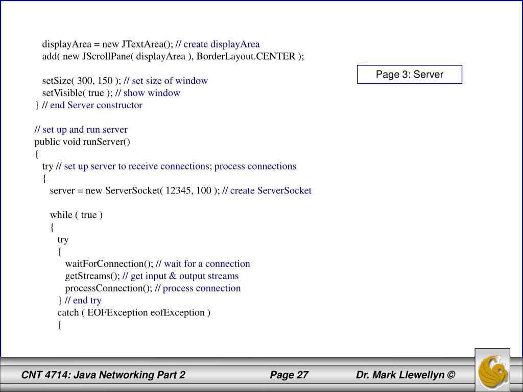Click the comment '// set up and run server'
Screen dimensions: 523x392
click(81, 129)
